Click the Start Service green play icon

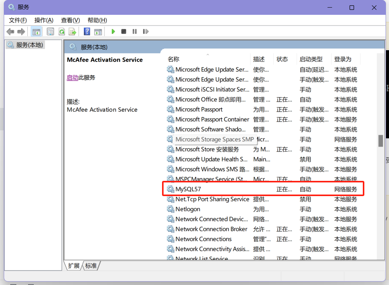(x=113, y=32)
